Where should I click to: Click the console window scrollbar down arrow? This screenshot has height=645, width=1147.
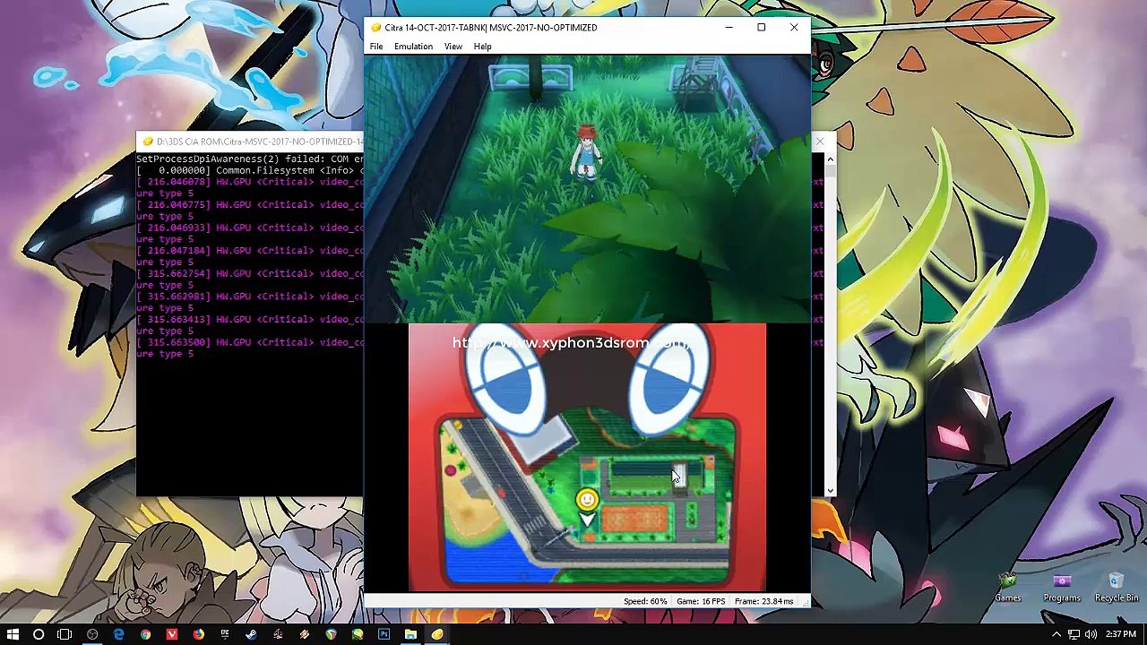(830, 490)
